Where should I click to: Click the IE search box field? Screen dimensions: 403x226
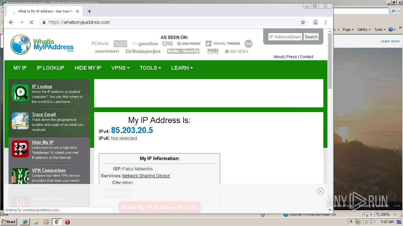click(x=361, y=11)
